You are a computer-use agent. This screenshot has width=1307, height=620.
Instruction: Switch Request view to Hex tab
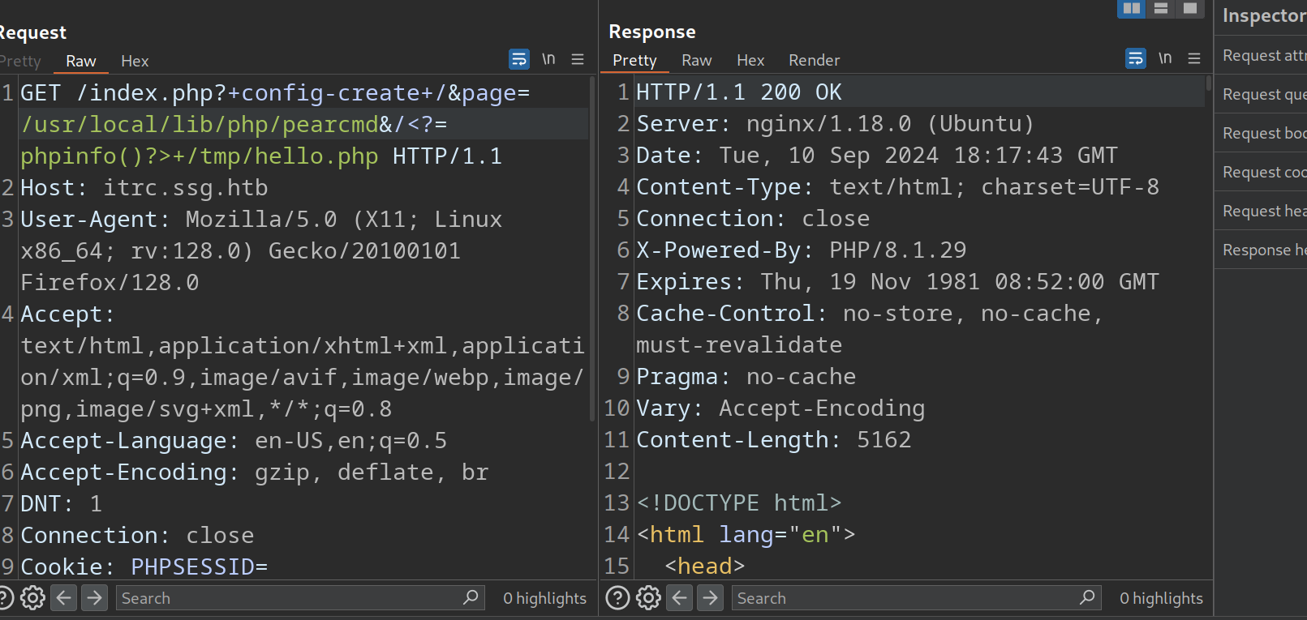click(135, 61)
